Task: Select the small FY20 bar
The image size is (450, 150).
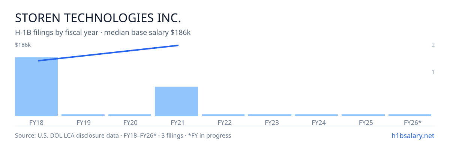Action: point(130,115)
